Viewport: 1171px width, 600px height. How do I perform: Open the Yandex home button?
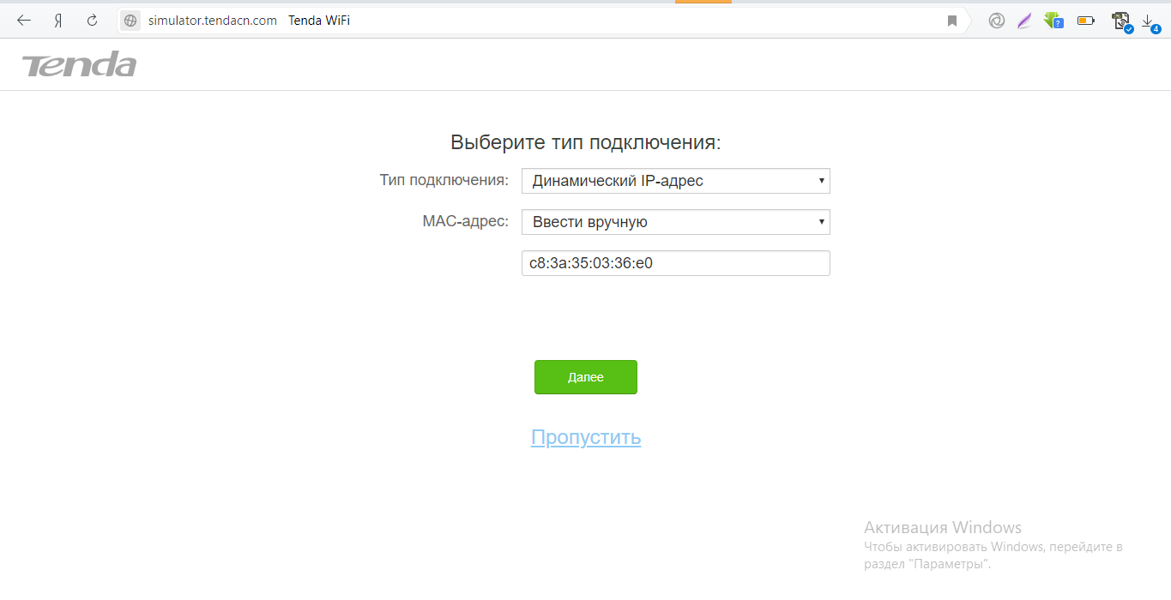click(58, 21)
